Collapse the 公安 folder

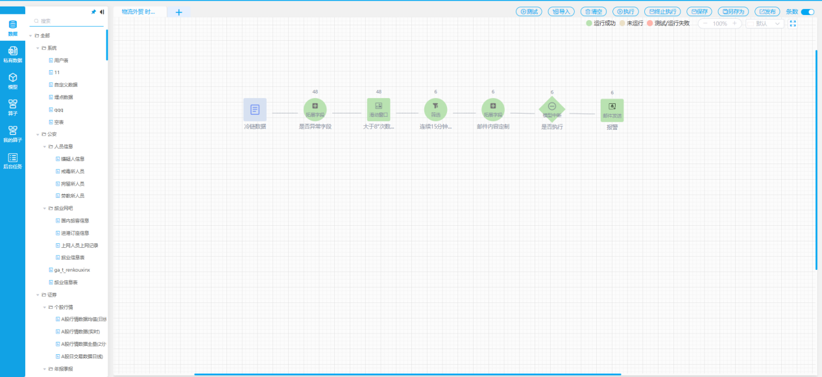click(x=38, y=134)
